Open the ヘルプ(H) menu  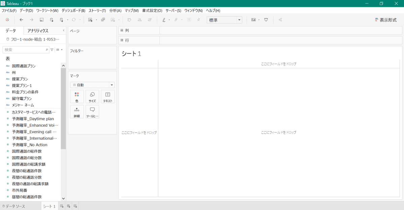(x=213, y=11)
